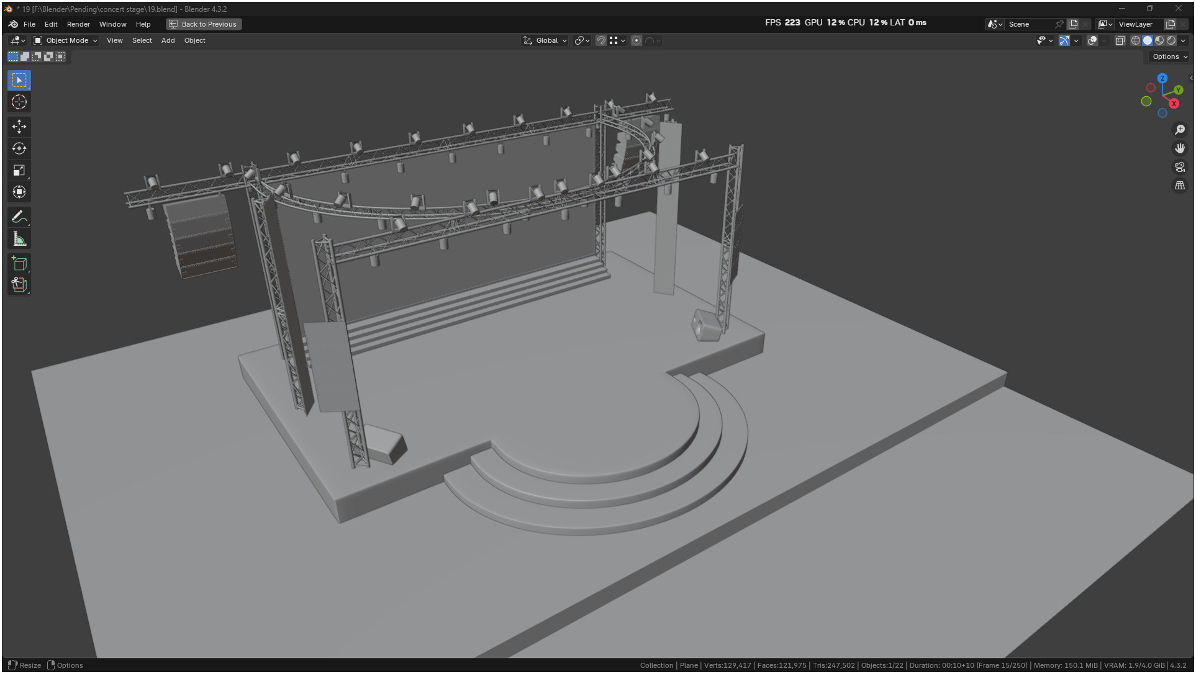Viewport: 1196px width, 674px height.
Task: Open Global transform orientation dropdown
Action: [x=545, y=40]
